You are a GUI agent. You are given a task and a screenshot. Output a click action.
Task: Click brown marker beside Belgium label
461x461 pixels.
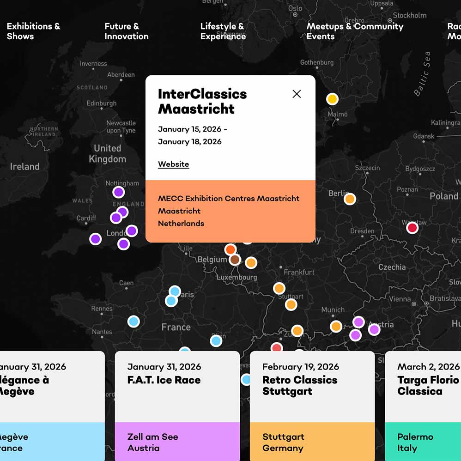coord(235,260)
